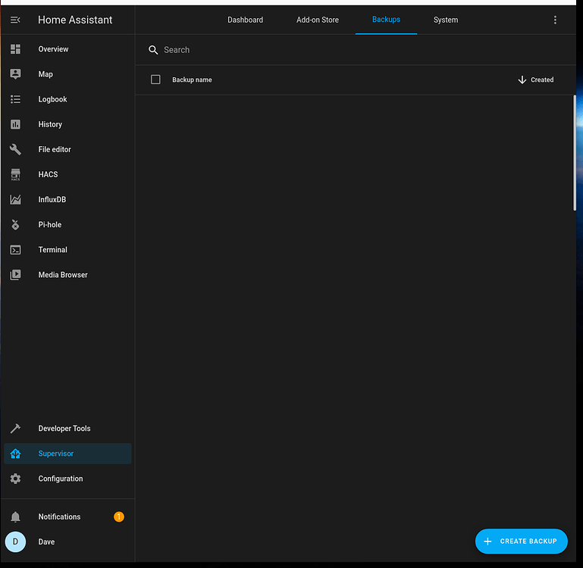The width and height of the screenshot is (583, 568).
Task: Click the History chart icon
Action: [x=15, y=124]
